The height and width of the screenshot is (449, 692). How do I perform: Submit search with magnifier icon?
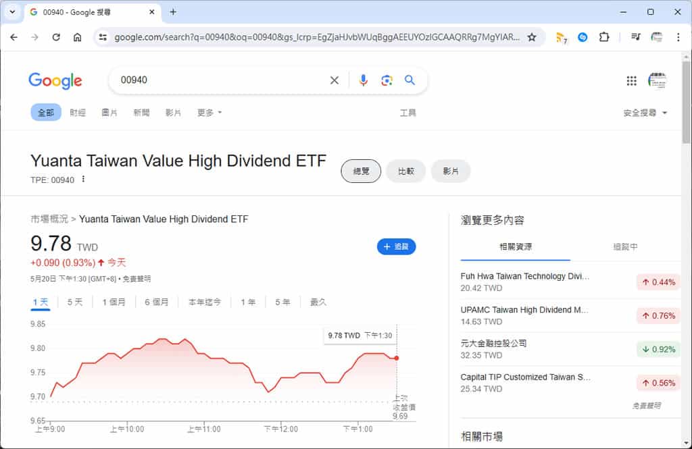click(410, 80)
